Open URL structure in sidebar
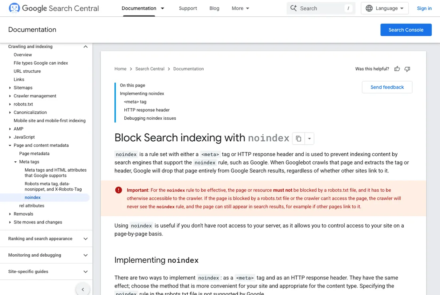The height and width of the screenshot is (295, 440). (27, 71)
